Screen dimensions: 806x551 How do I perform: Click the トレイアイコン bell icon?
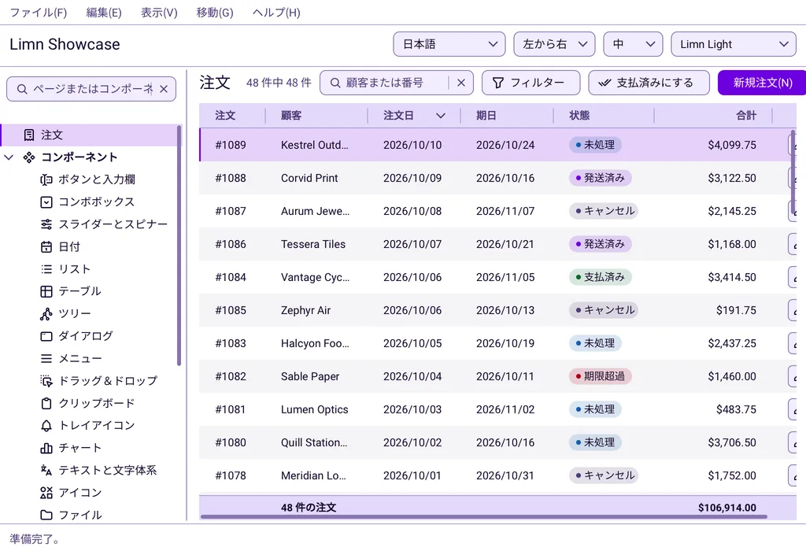pos(46,426)
